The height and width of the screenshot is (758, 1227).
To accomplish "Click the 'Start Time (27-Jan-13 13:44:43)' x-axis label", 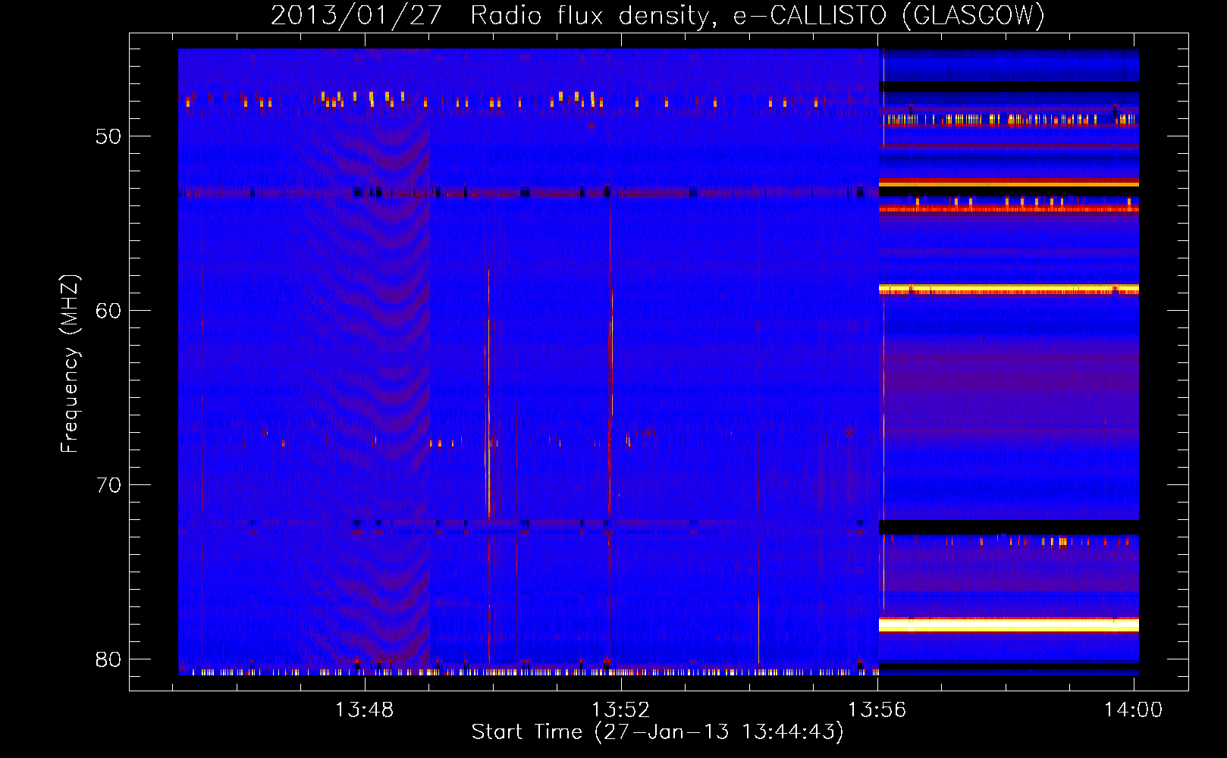I will click(x=657, y=732).
